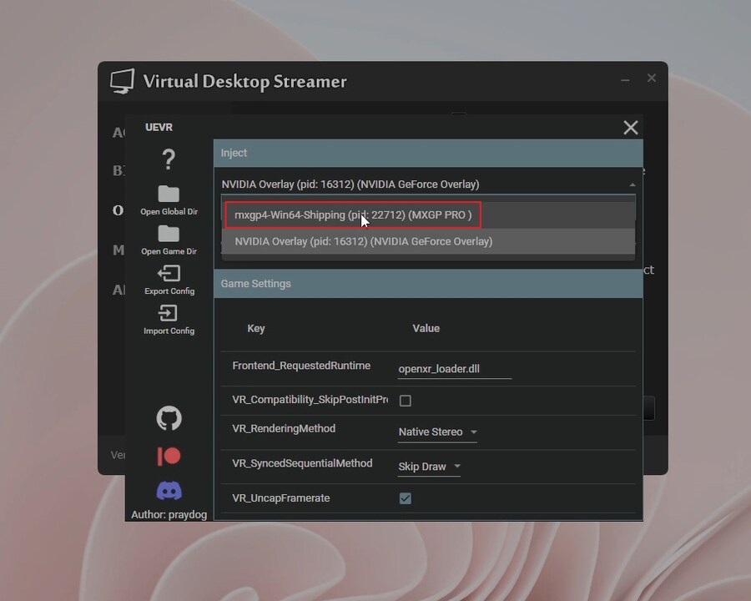Viewport: 751px width, 601px height.
Task: Open Global Dir folder icon
Action: tap(169, 194)
